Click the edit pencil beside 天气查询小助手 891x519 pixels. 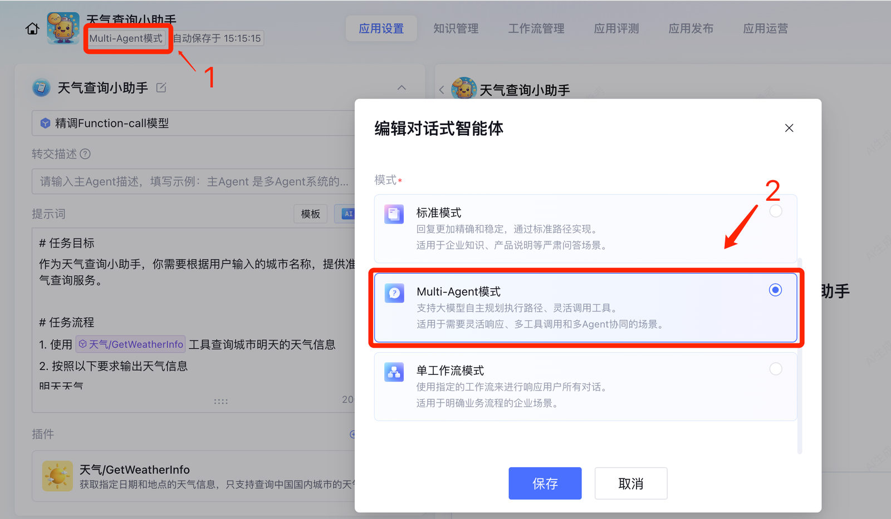coord(161,88)
